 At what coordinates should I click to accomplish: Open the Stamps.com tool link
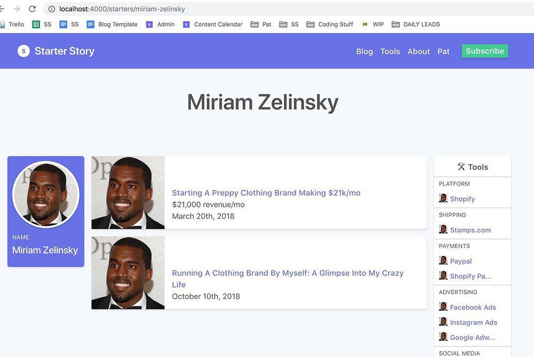point(470,230)
